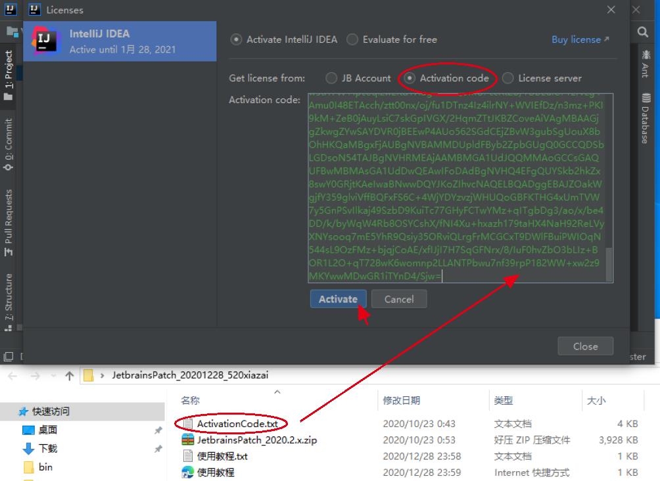Select the Evaluate for free option

(352, 39)
